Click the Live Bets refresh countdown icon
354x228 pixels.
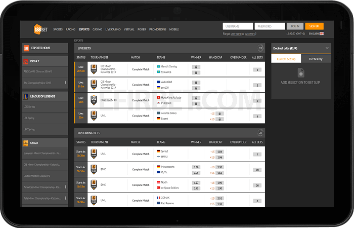coord(260,48)
